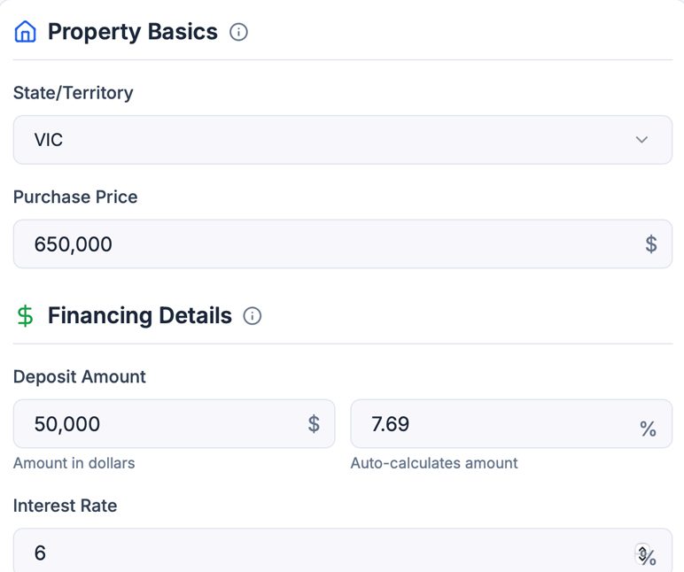Click the dollar symbol in Deposit Amount field

(314, 423)
